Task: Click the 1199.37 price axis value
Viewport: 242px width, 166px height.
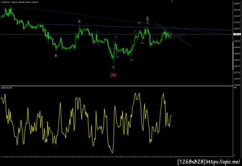Action: tap(237, 41)
